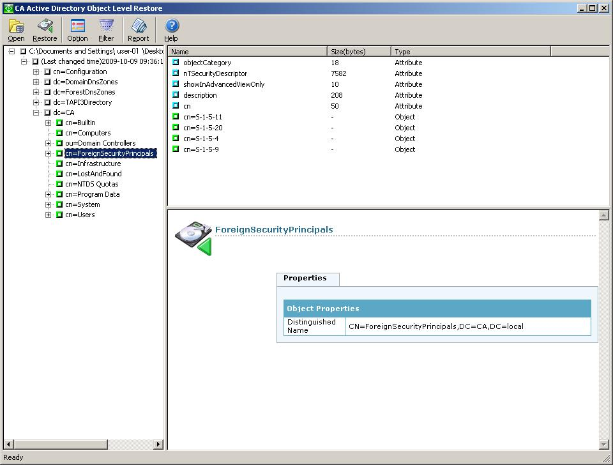The image size is (613, 465).
Task: Click the attribute icon beside objectCategory
Action: coord(176,63)
